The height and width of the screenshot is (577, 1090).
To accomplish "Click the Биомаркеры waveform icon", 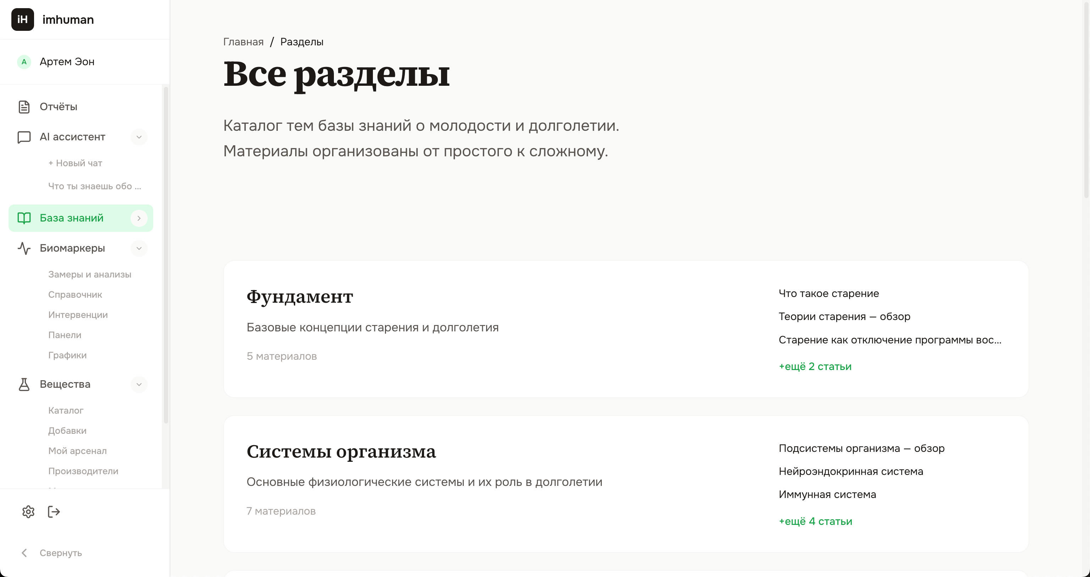I will (24, 248).
